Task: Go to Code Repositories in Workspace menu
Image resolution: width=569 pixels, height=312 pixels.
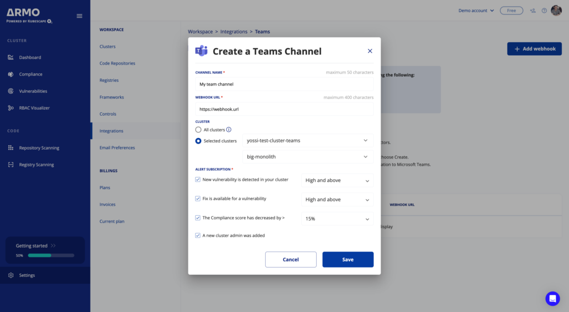Action: [117, 63]
